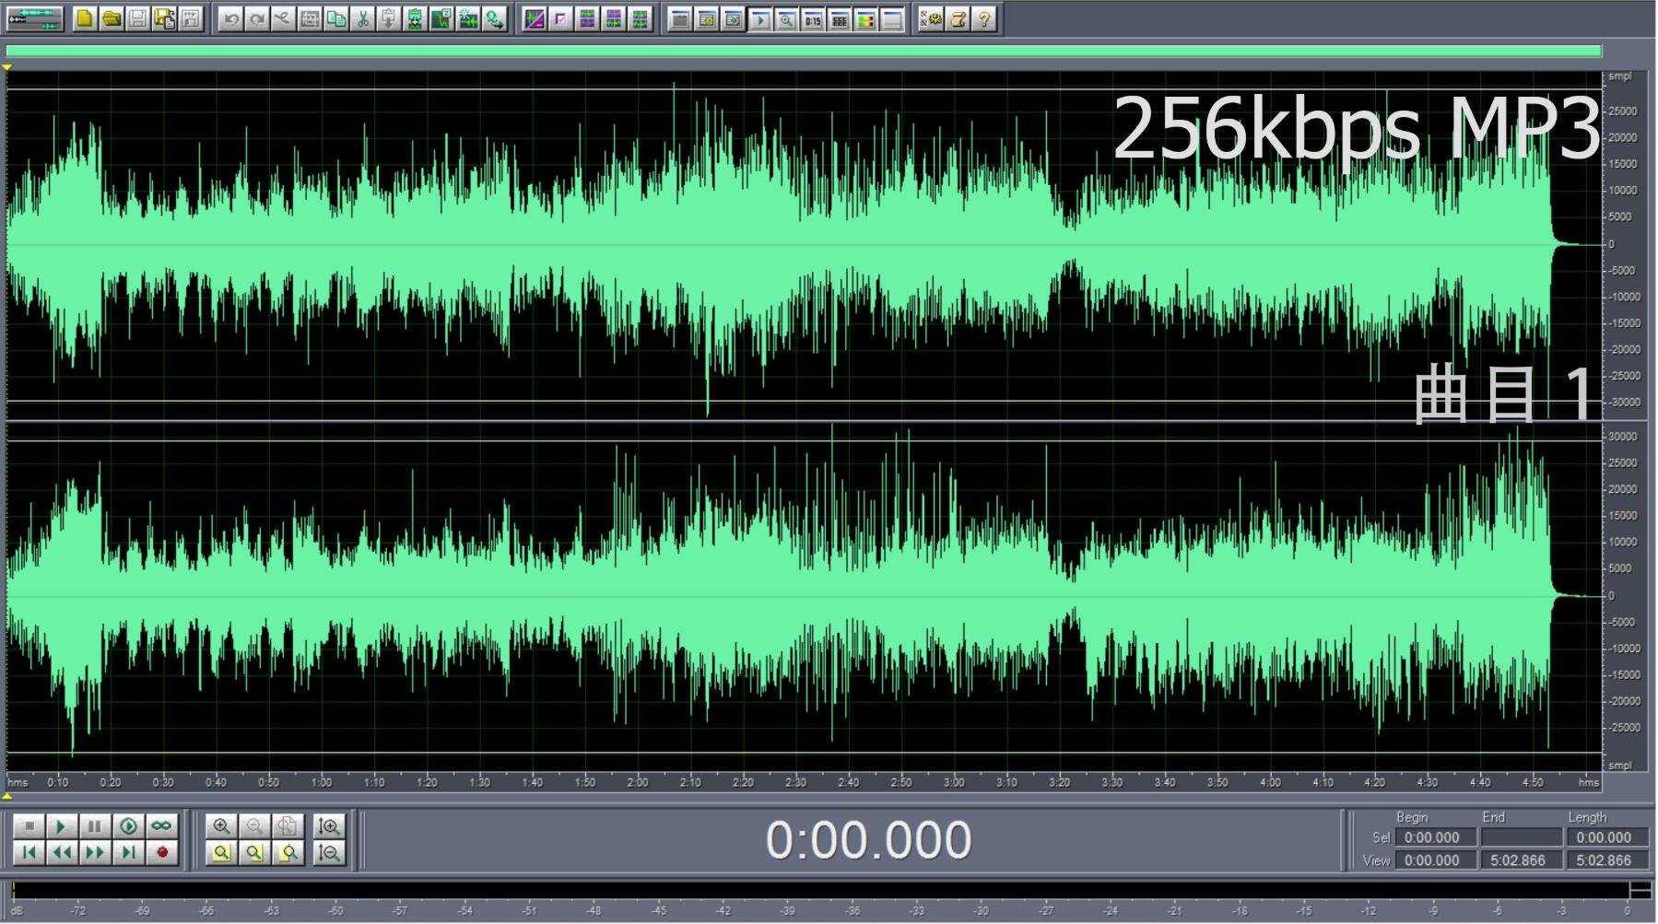Click the View End field showing 5:02.866
The width and height of the screenshot is (1658, 924).
pos(1519,860)
